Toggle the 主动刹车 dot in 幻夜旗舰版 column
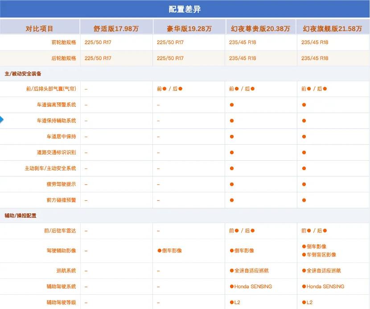This screenshot has width=370, height=309. tap(304, 168)
